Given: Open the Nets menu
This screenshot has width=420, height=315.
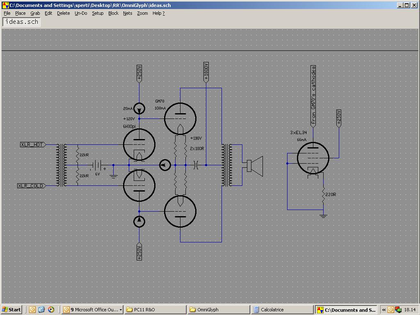Looking at the screenshot, I should [128, 13].
